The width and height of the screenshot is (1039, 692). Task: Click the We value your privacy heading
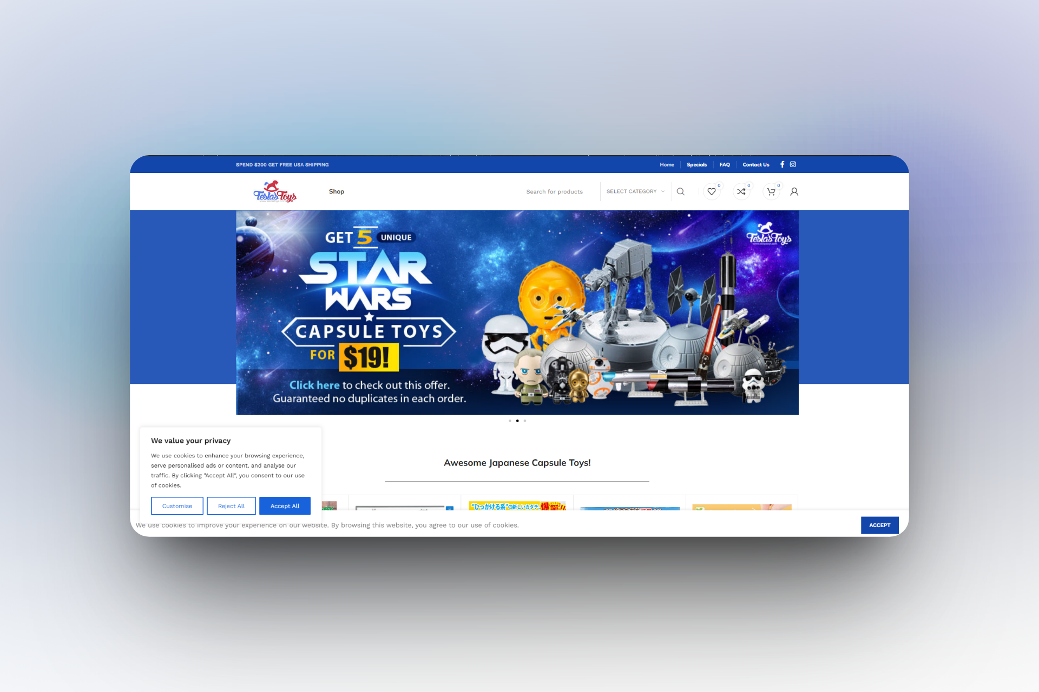click(x=190, y=441)
